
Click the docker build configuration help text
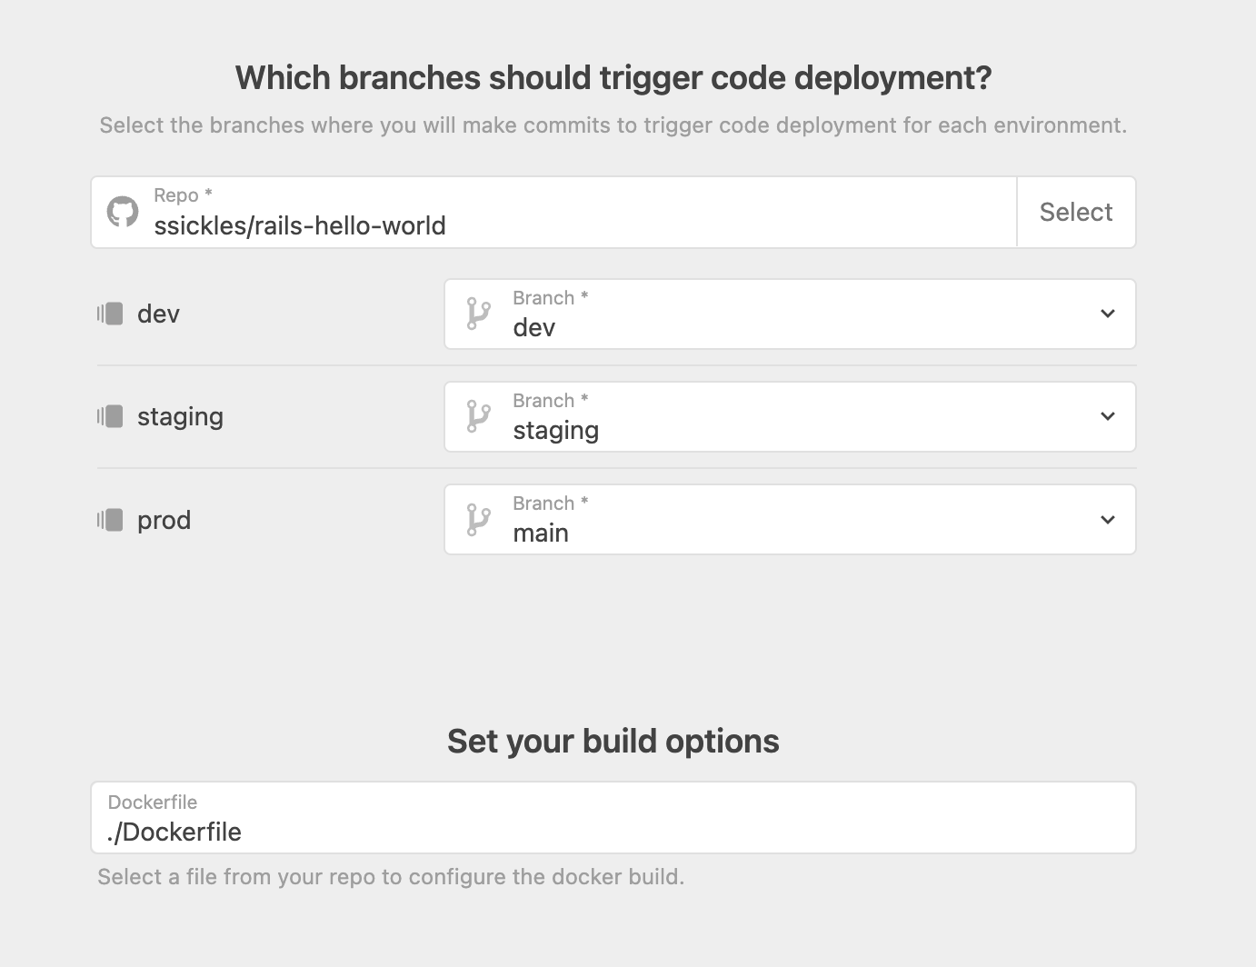pos(391,876)
